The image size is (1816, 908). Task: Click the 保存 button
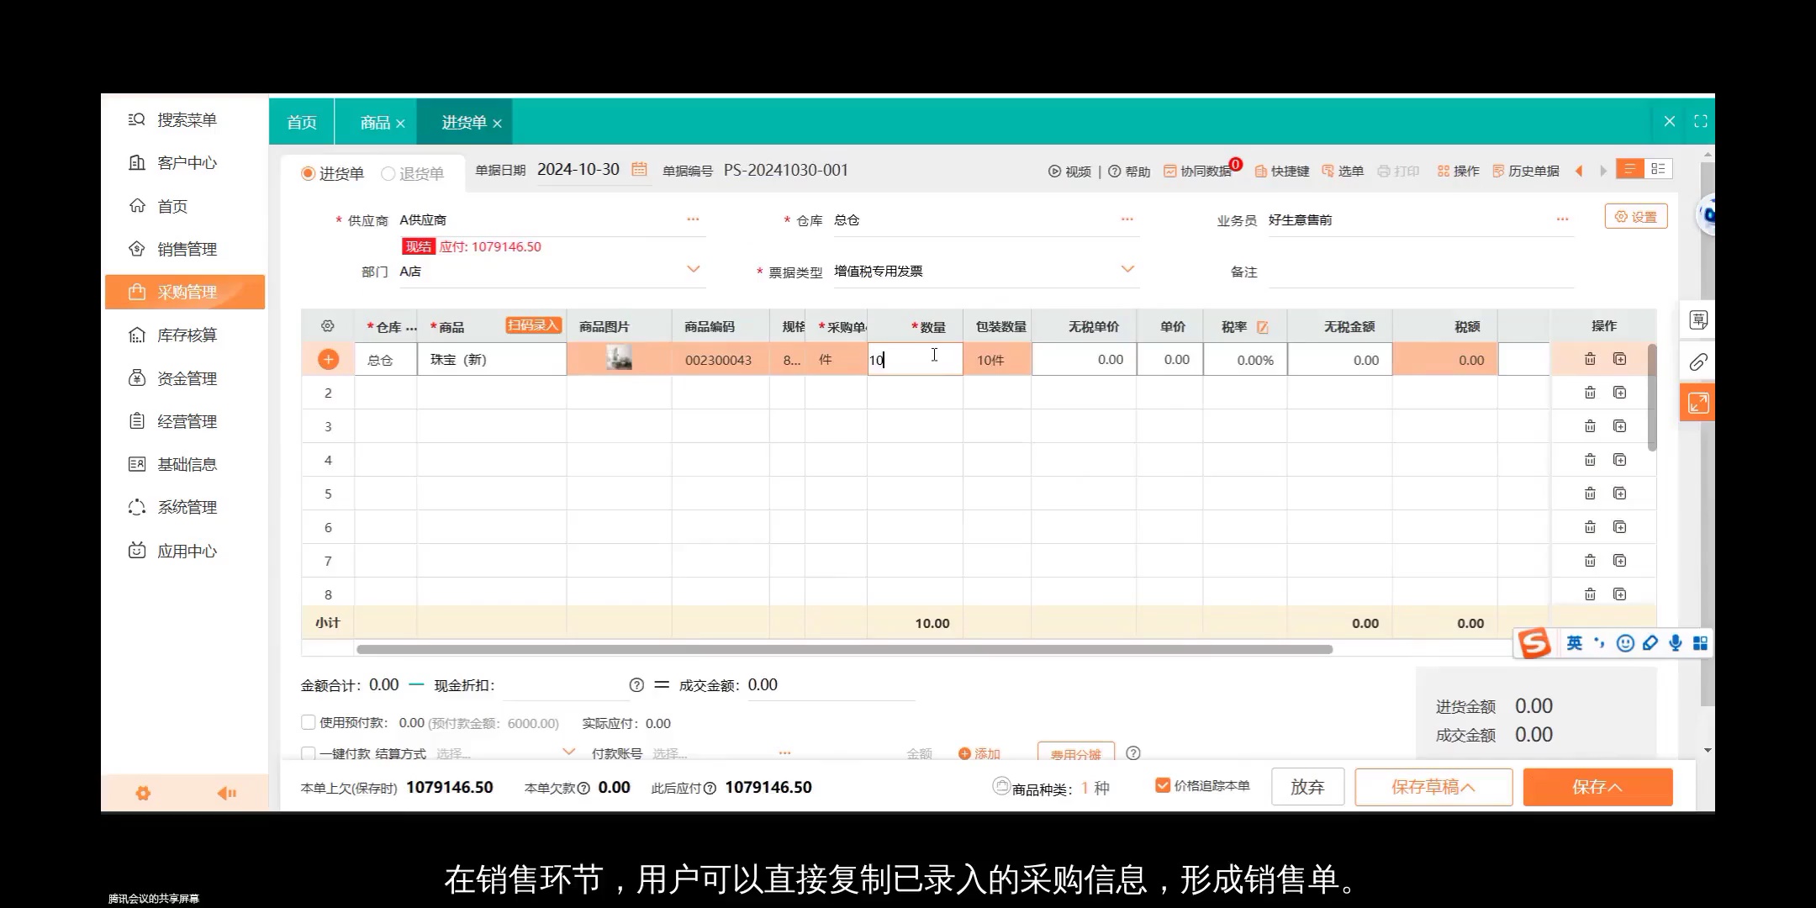pyautogui.click(x=1597, y=786)
